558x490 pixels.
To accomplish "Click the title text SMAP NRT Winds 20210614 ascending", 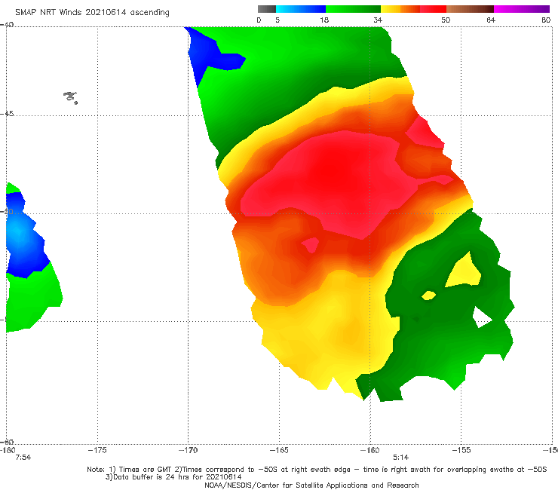I will pos(92,13).
